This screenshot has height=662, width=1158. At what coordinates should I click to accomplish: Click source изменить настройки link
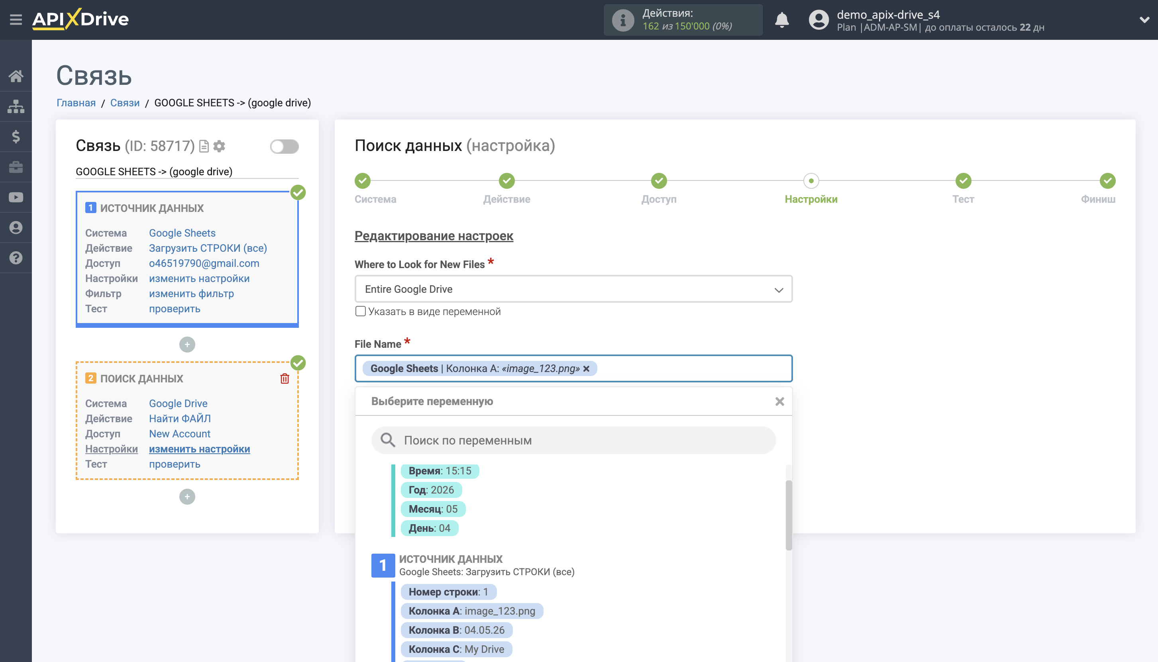click(x=199, y=278)
